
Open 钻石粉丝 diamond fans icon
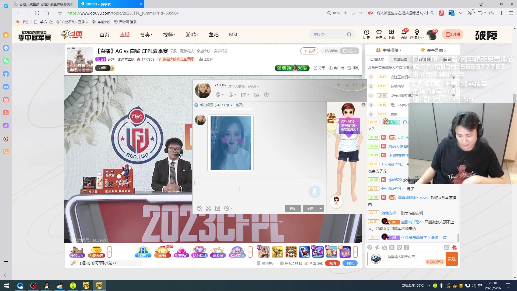coord(200,252)
